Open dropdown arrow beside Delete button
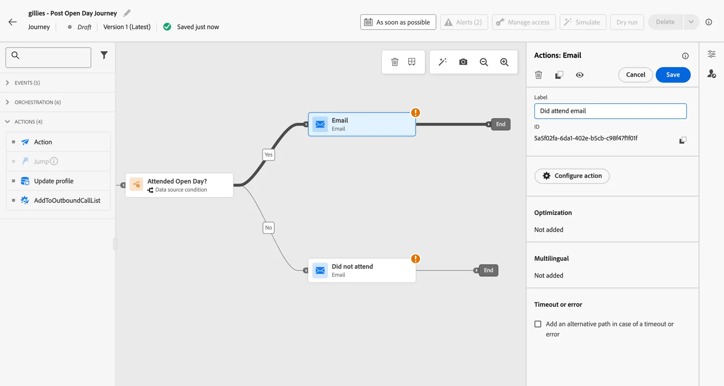 [x=691, y=22]
